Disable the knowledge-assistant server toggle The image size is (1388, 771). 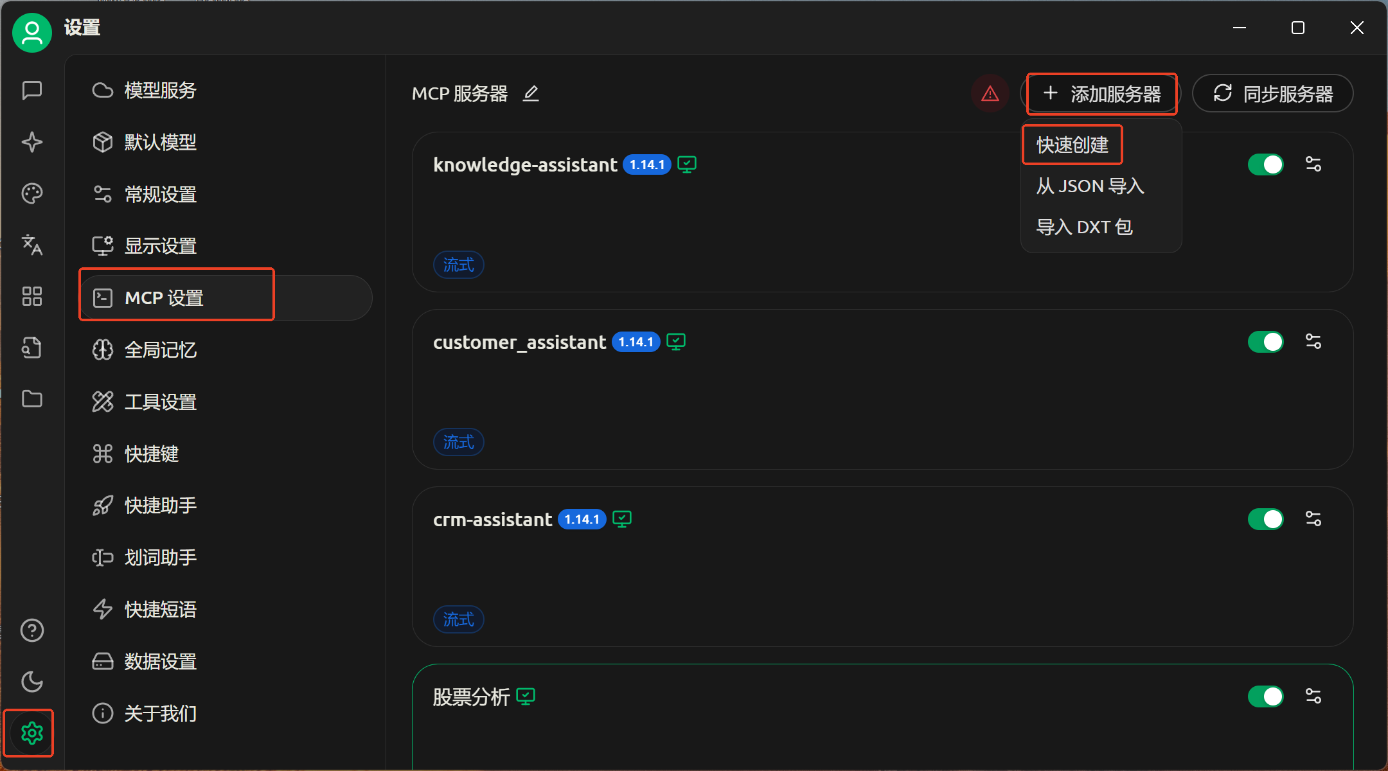pyautogui.click(x=1265, y=164)
